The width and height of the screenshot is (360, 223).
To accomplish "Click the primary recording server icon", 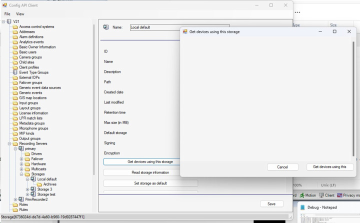I will pyautogui.click(x=21, y=149).
